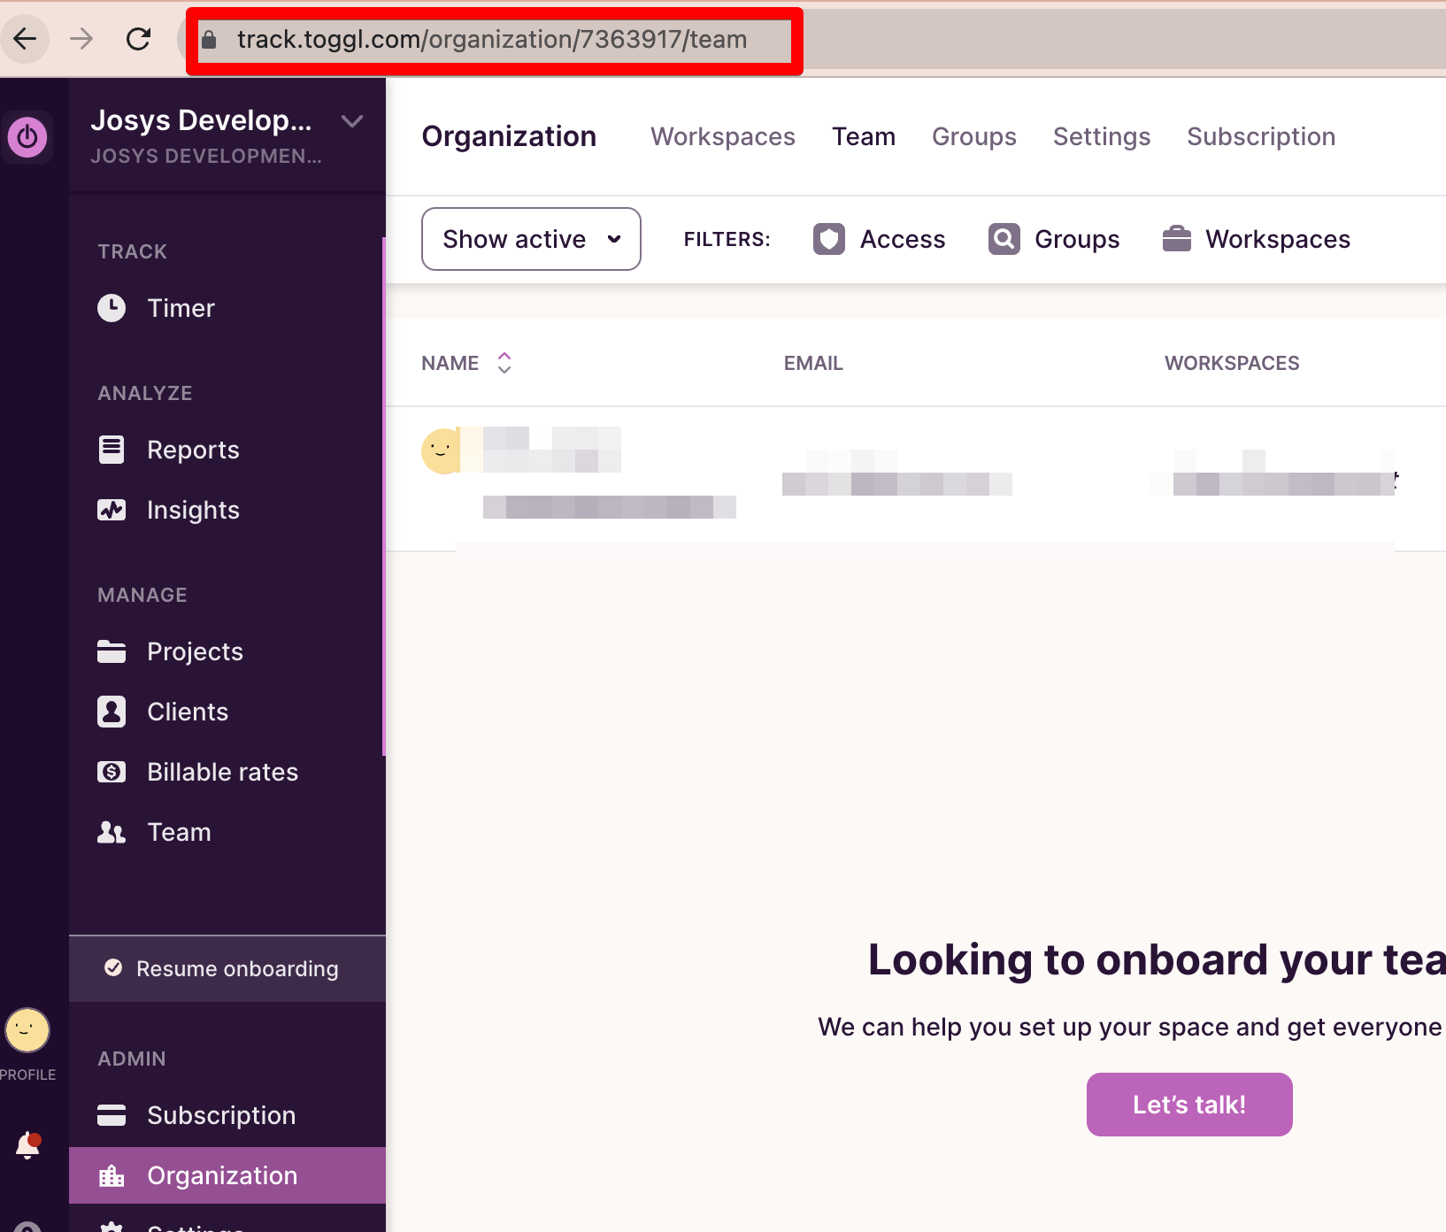Open the Timer clock icon

112,308
